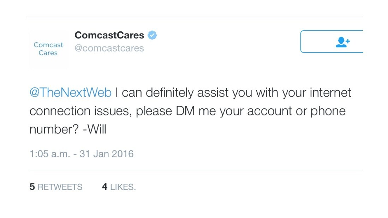
Task: Click the word "definitely" in the tweet
Action: (x=170, y=93)
